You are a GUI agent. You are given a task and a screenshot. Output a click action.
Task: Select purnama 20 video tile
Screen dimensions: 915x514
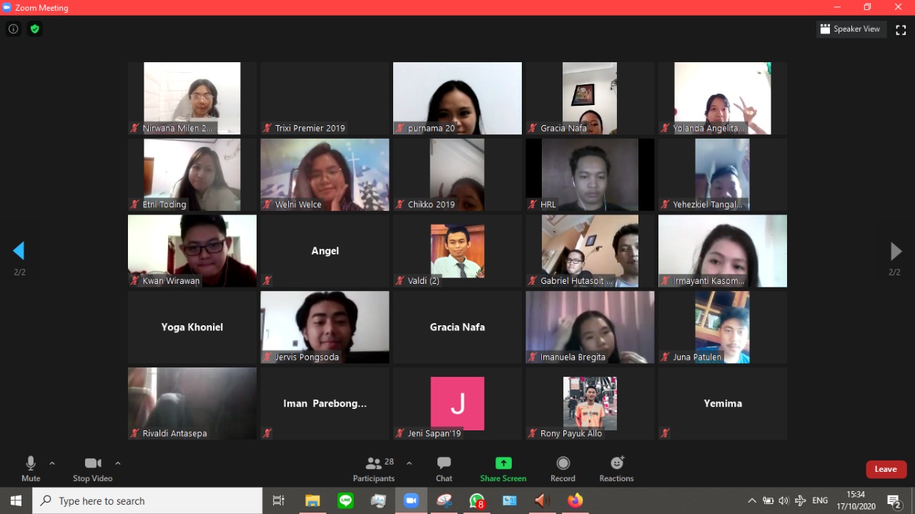(457, 98)
